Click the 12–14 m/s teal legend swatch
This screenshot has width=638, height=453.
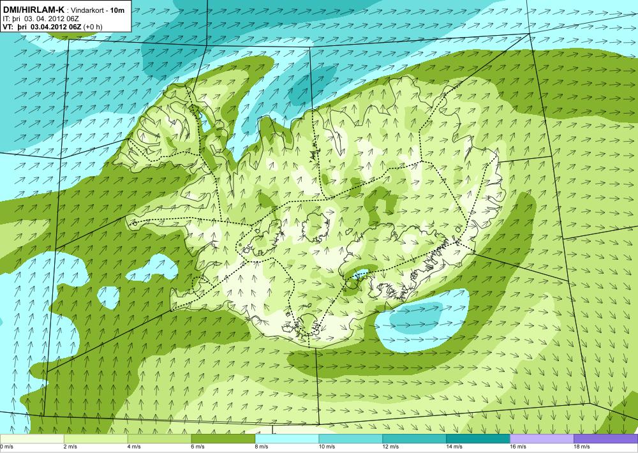click(414, 439)
